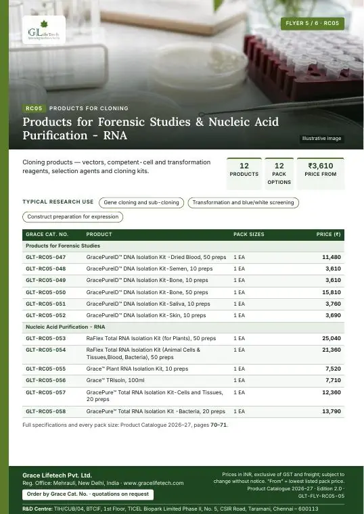Click catalog number GLT-RC05-048
Screen dimensions: 364x514
(x=45, y=268)
